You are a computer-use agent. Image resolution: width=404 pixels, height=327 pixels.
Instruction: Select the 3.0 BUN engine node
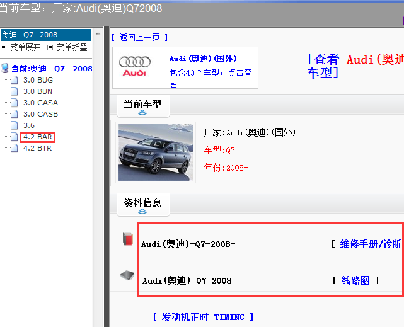click(x=38, y=91)
